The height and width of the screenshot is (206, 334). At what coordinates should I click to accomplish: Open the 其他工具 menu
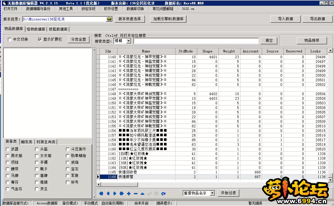click(x=66, y=9)
